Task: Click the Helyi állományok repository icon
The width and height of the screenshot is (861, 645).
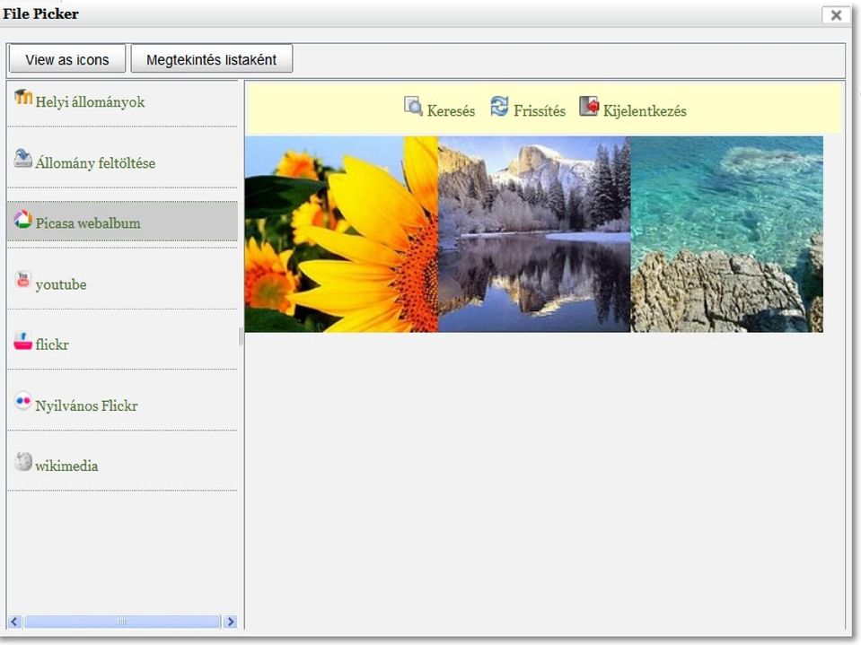Action: pyautogui.click(x=23, y=97)
